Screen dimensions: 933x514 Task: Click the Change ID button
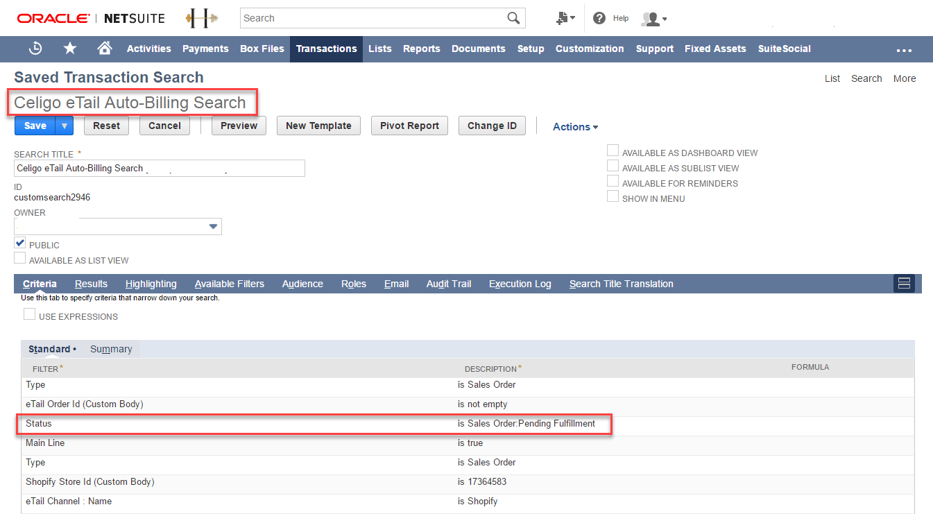coord(493,126)
